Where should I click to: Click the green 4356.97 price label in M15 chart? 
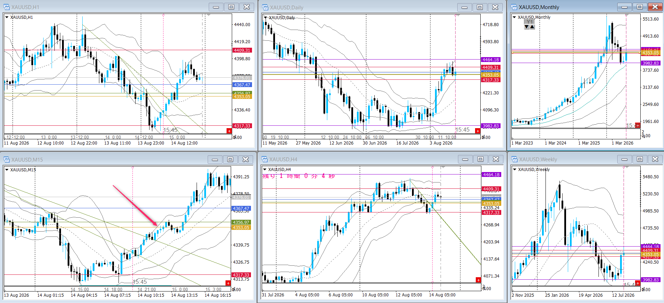[x=241, y=222]
